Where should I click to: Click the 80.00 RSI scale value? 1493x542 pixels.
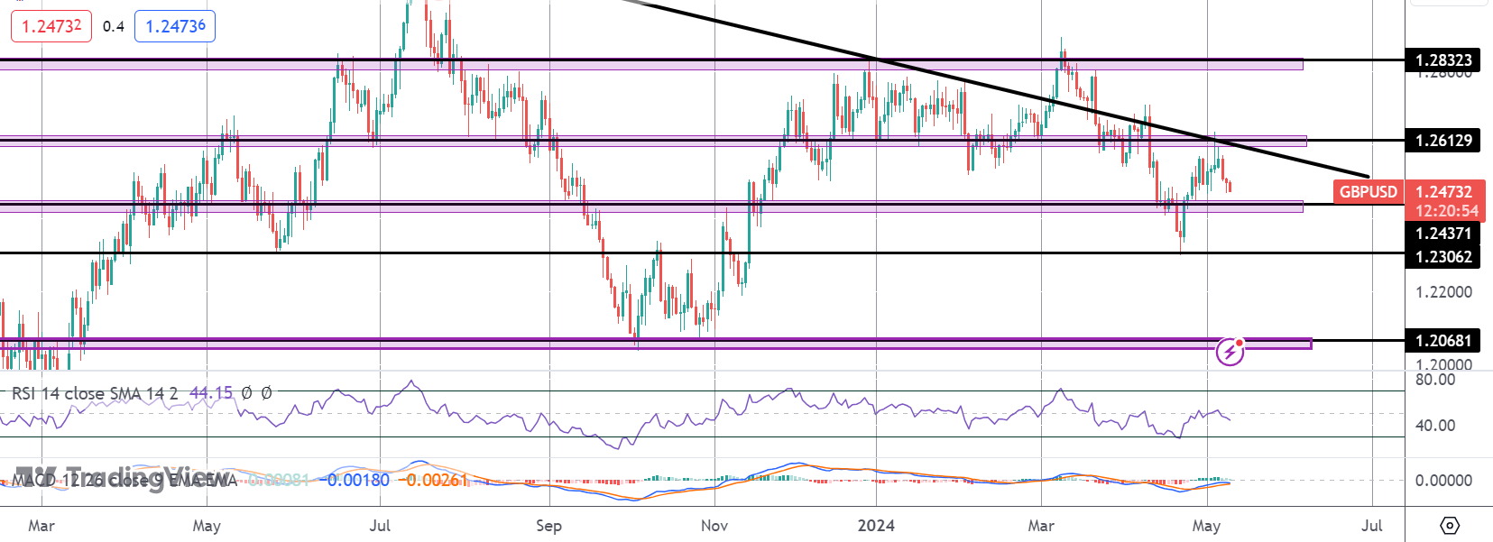(1435, 380)
